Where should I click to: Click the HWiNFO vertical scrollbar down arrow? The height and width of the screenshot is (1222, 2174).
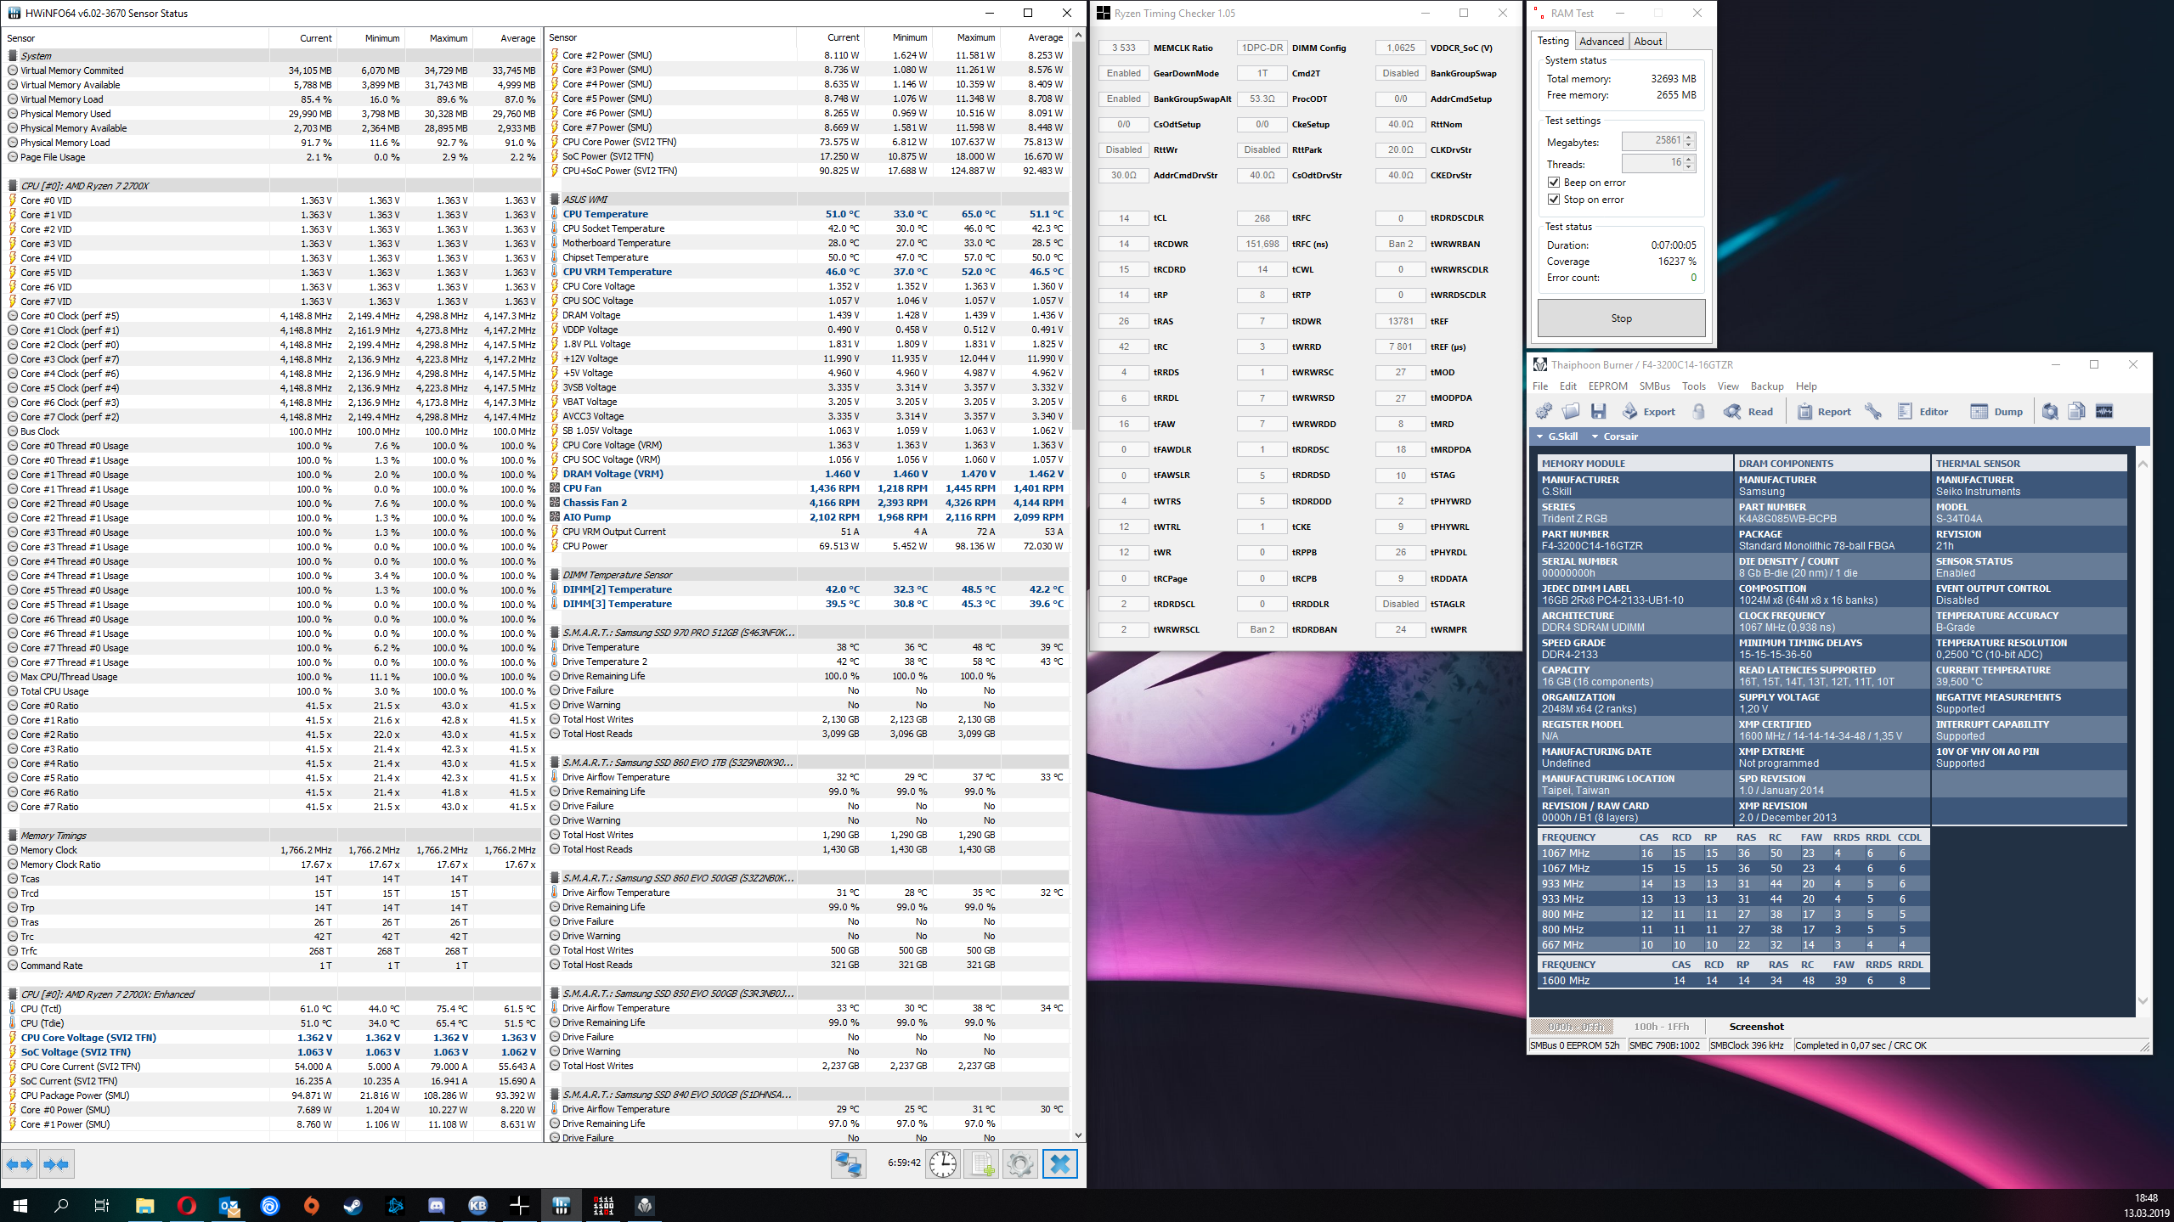tap(1078, 1135)
